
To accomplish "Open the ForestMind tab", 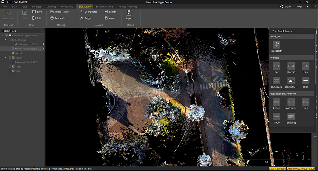I will [67, 7].
